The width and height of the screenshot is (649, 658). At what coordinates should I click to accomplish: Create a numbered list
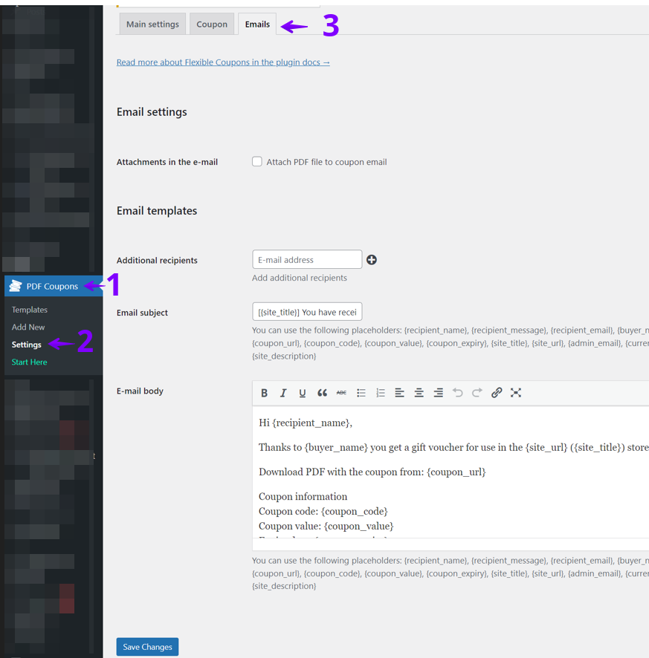(381, 393)
